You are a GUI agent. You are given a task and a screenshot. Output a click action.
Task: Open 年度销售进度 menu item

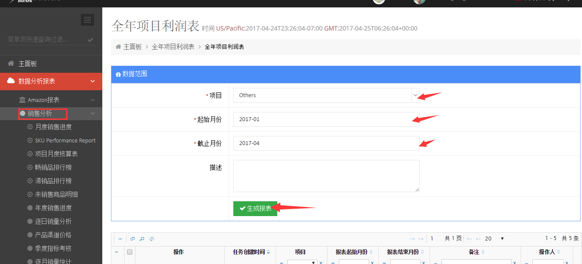[53, 208]
